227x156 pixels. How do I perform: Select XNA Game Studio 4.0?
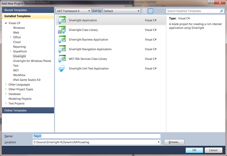27,80
